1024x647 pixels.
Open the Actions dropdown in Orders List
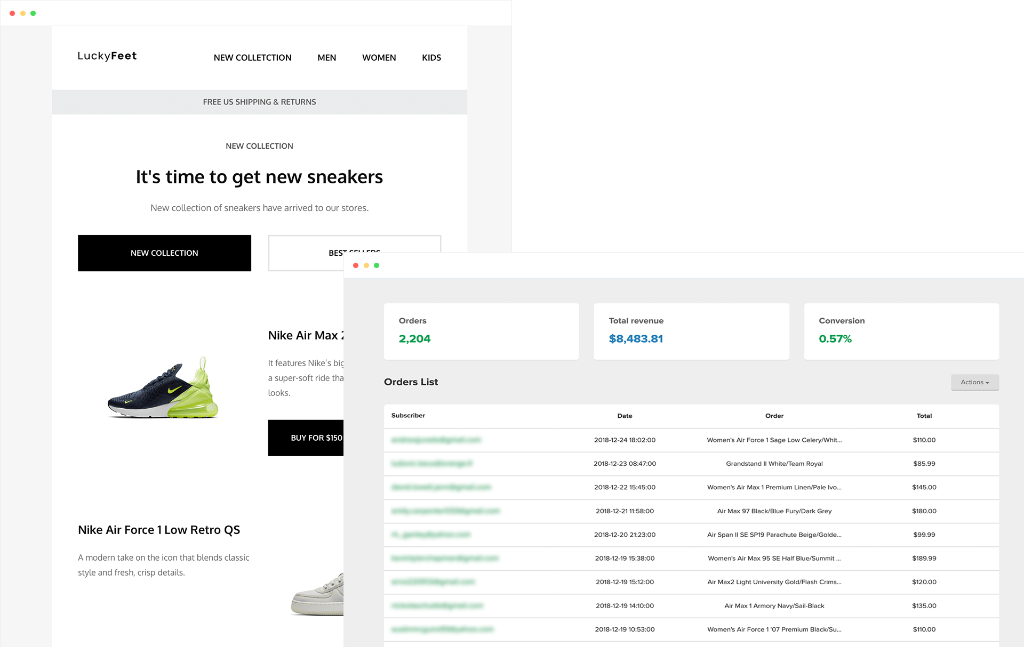(x=974, y=382)
